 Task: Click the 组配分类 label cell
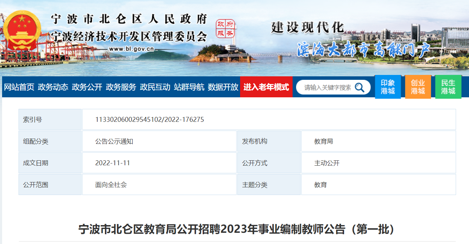[x=50, y=141]
